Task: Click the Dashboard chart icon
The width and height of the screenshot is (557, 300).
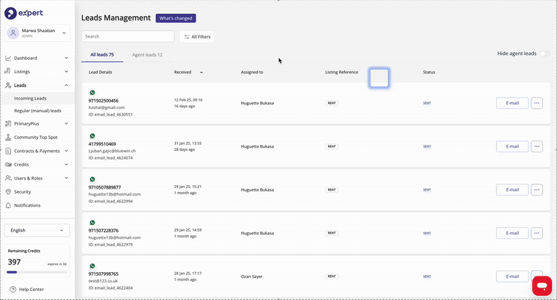Action: click(8, 58)
